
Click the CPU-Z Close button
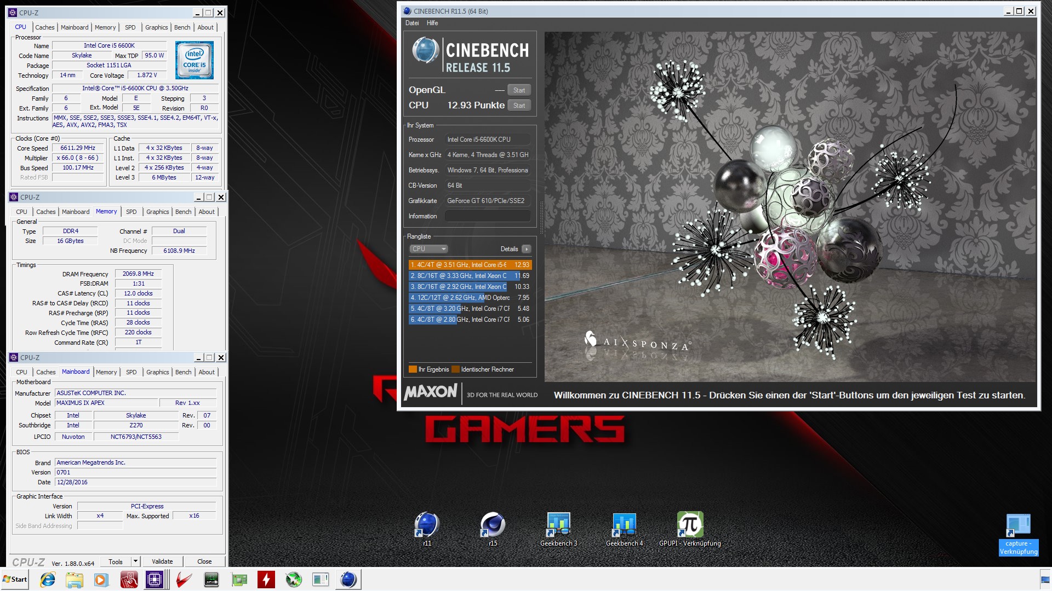(204, 561)
